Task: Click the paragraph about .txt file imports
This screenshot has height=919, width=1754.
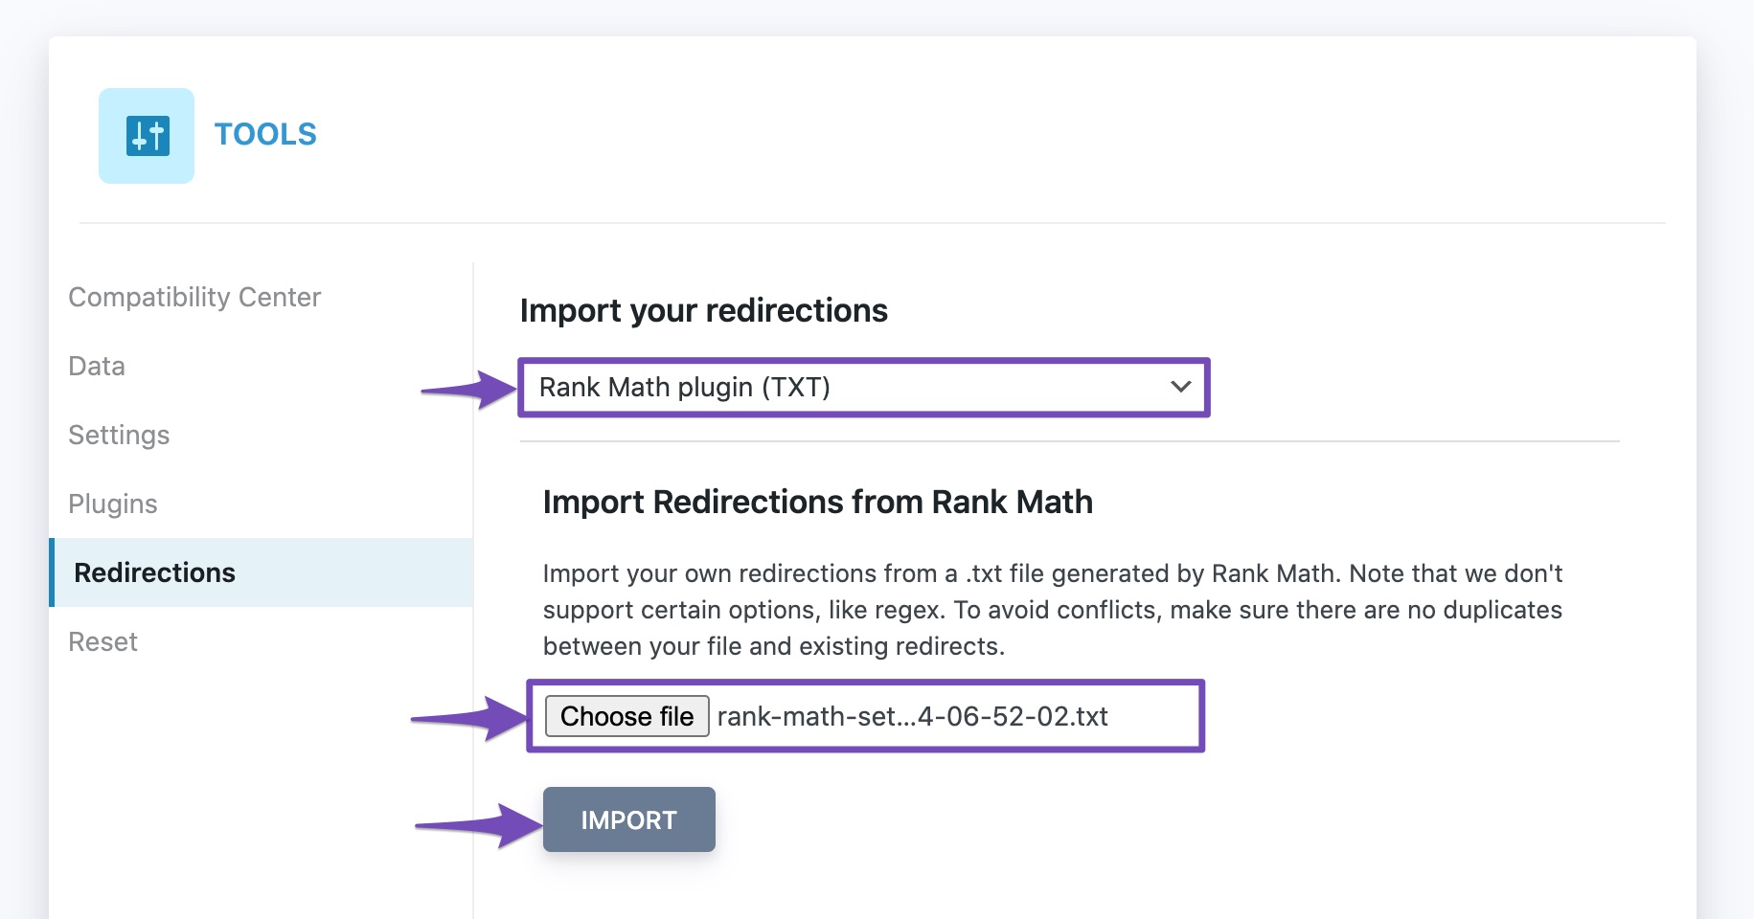Action: (x=1052, y=610)
